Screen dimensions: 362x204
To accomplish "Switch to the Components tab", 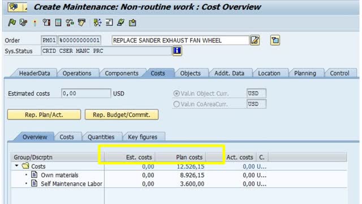I will pyautogui.click(x=122, y=73).
